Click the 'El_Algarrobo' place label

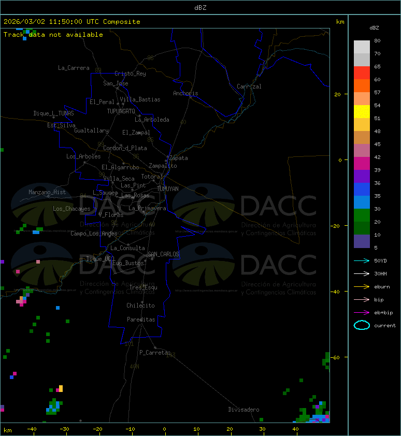pyautogui.click(x=120, y=167)
